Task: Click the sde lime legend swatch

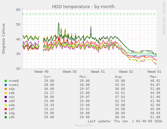Action: (6, 105)
